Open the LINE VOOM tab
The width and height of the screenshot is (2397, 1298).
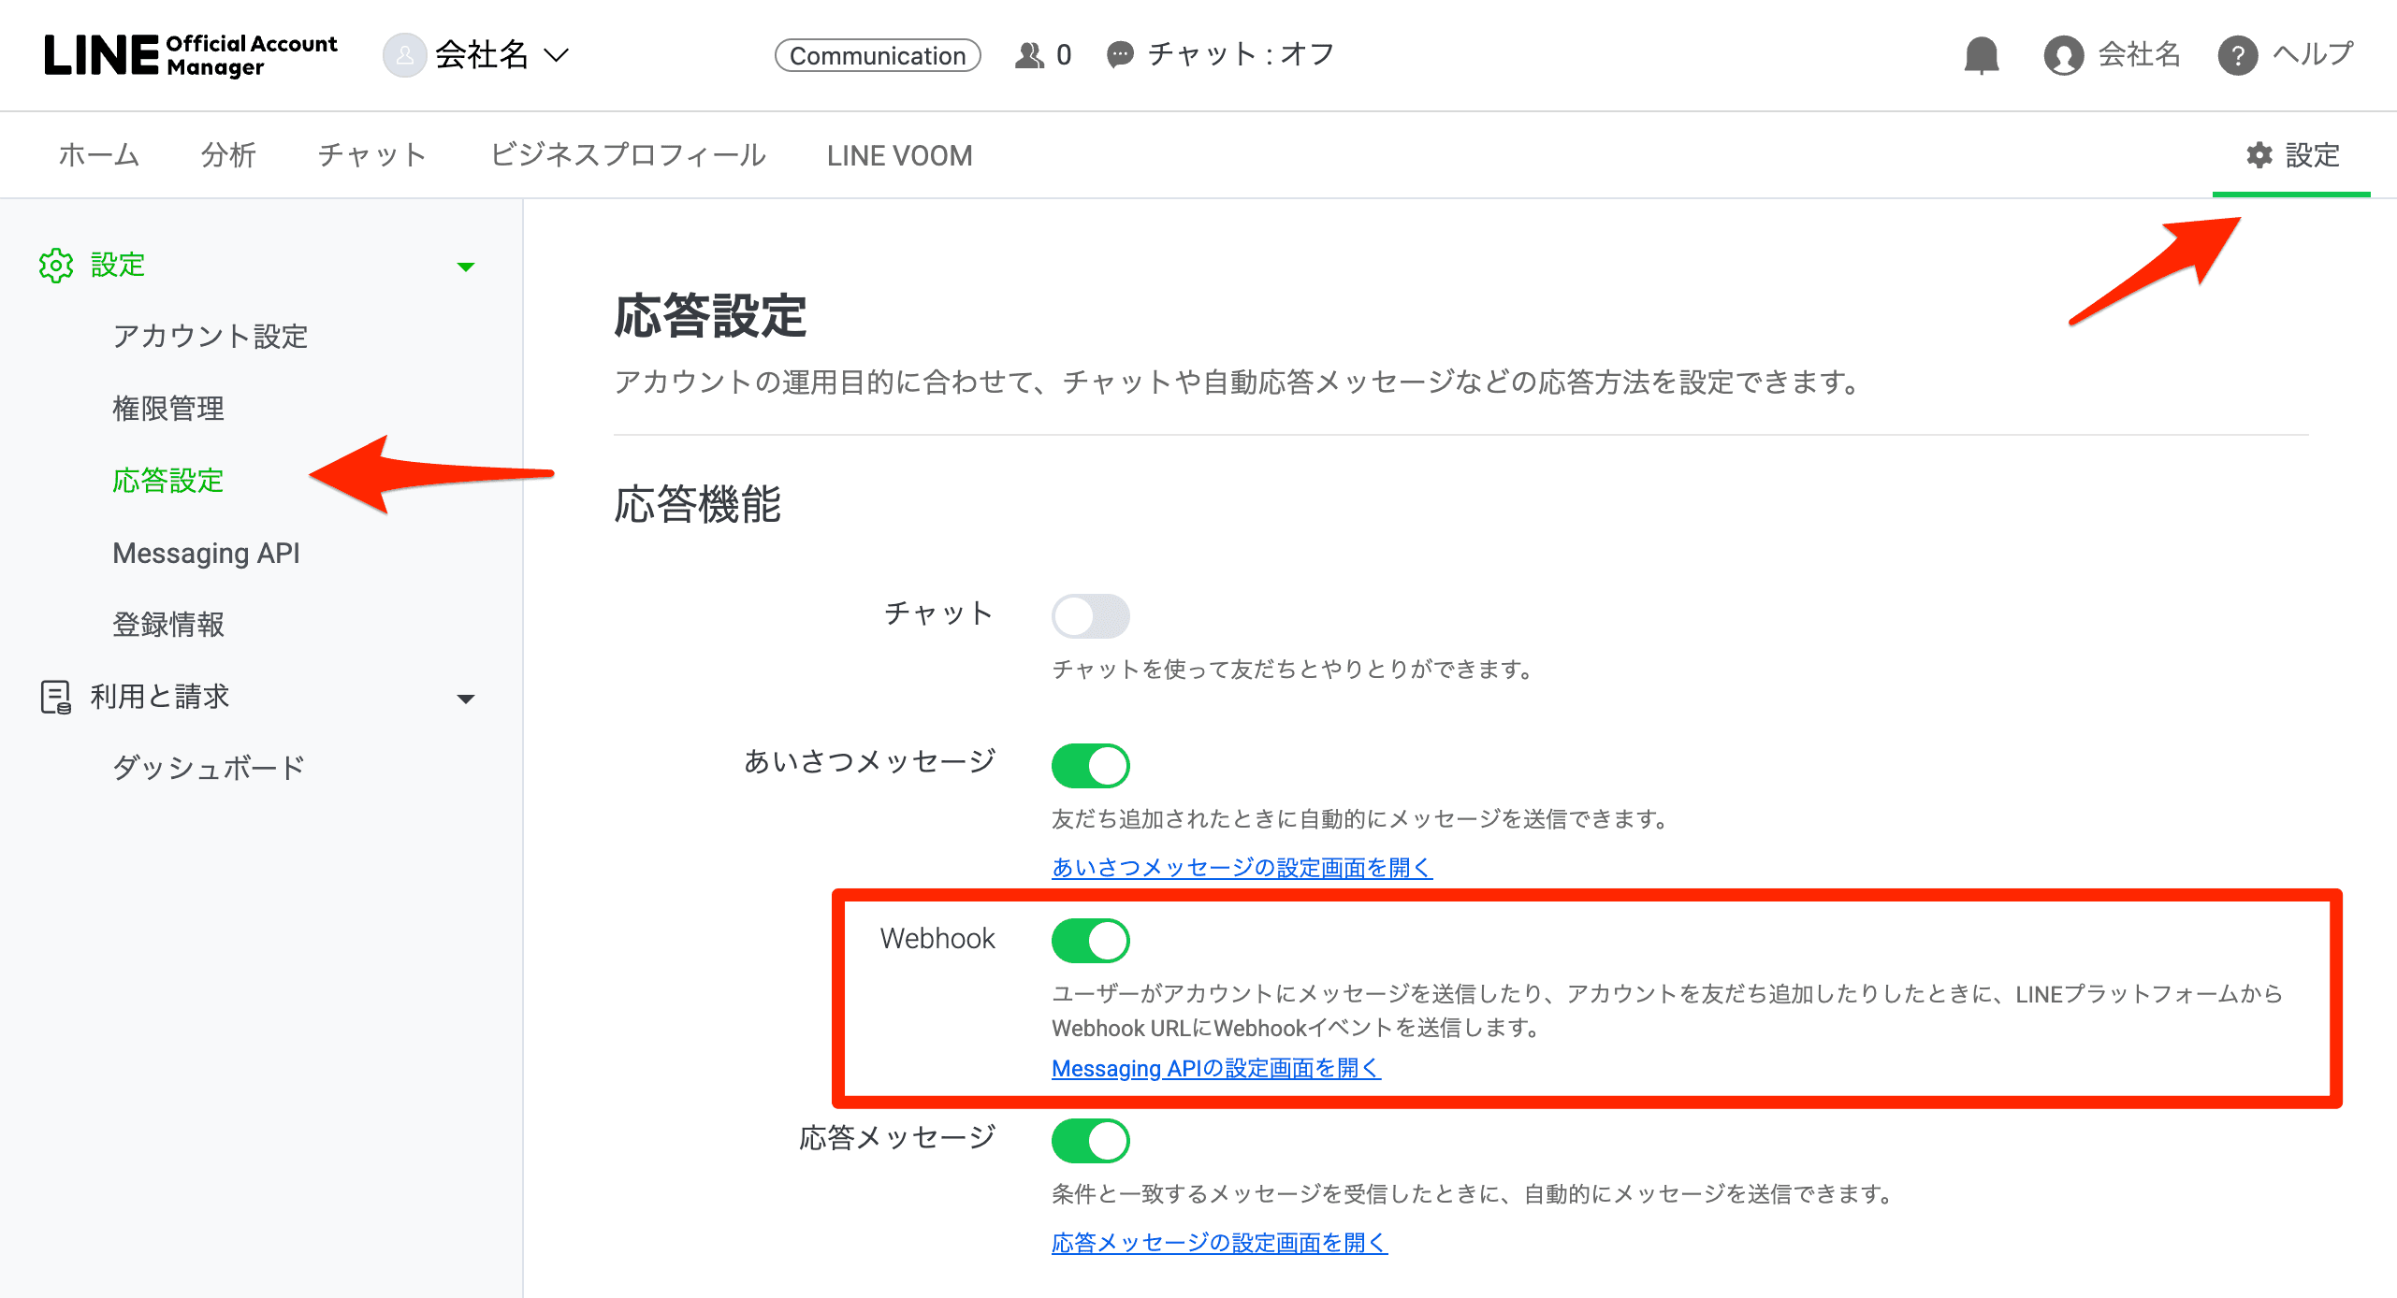point(899,155)
